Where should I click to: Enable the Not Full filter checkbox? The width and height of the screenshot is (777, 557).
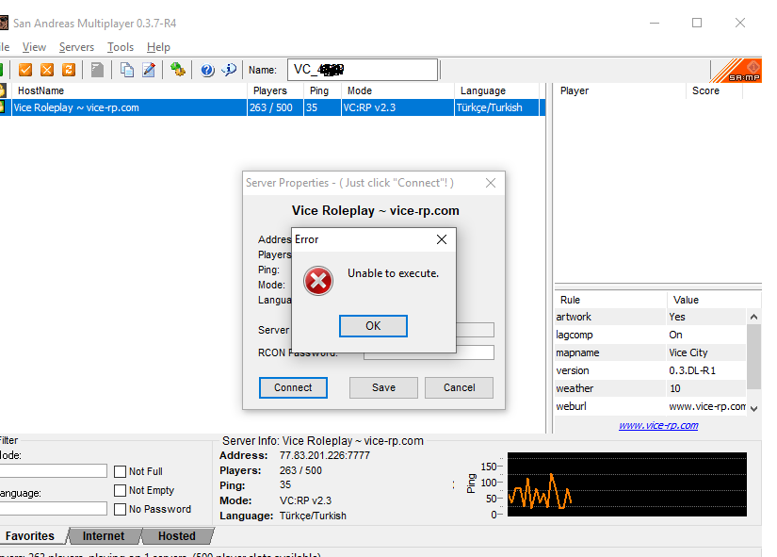[x=120, y=471]
